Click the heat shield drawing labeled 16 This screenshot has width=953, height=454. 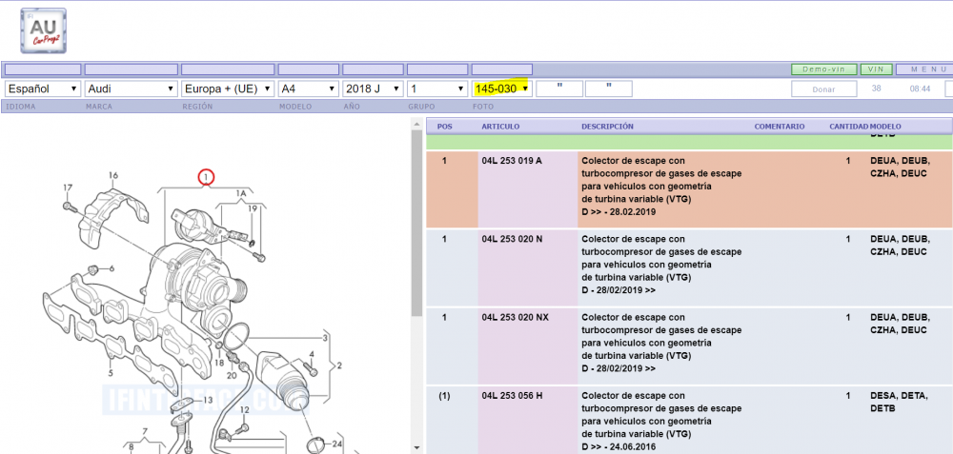click(x=113, y=217)
